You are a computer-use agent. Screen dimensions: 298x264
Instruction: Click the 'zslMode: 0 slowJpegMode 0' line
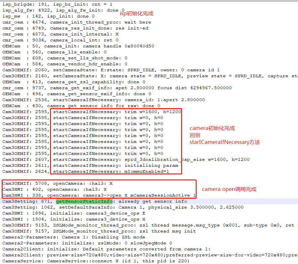click(87, 243)
